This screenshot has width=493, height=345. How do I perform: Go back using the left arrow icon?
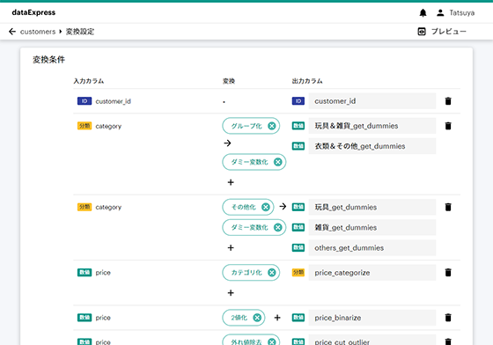click(12, 32)
